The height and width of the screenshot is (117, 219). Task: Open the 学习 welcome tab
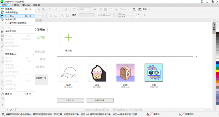(42, 59)
